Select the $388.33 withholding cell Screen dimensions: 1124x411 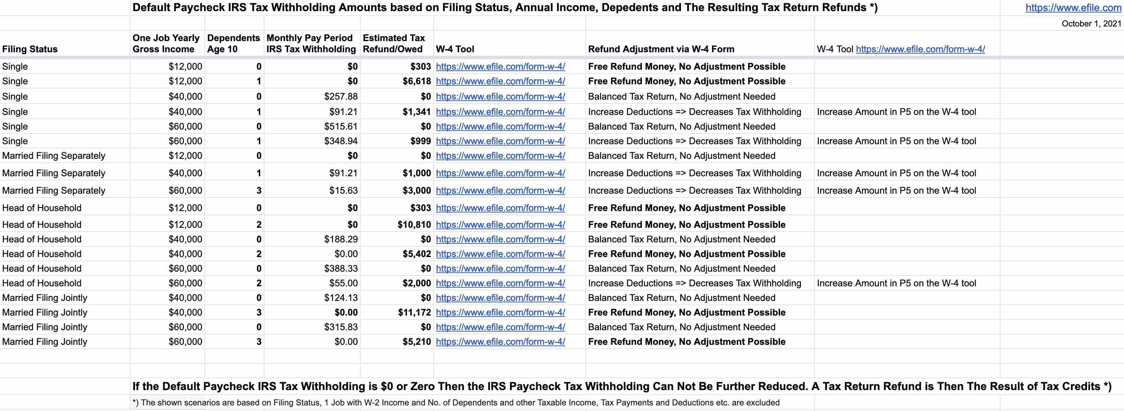312,269
